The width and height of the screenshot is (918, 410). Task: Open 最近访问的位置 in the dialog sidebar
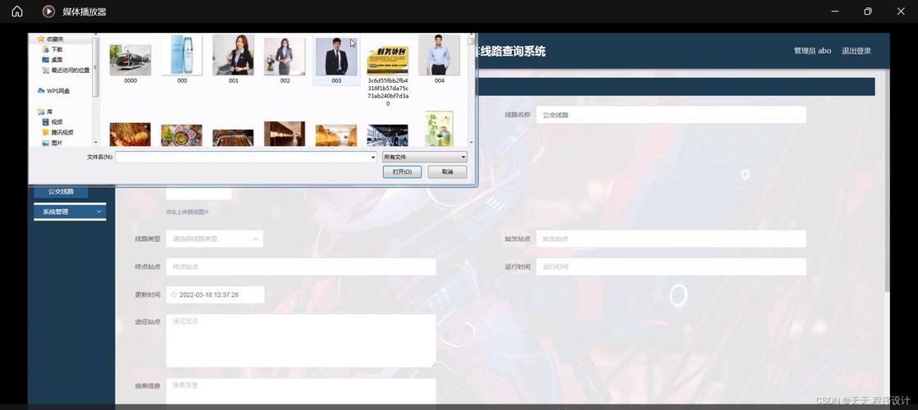[x=66, y=71]
